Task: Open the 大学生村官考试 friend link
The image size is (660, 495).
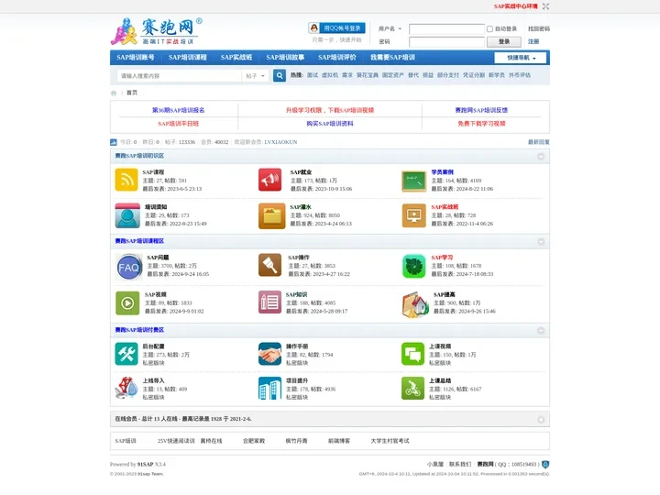Action: 390,441
